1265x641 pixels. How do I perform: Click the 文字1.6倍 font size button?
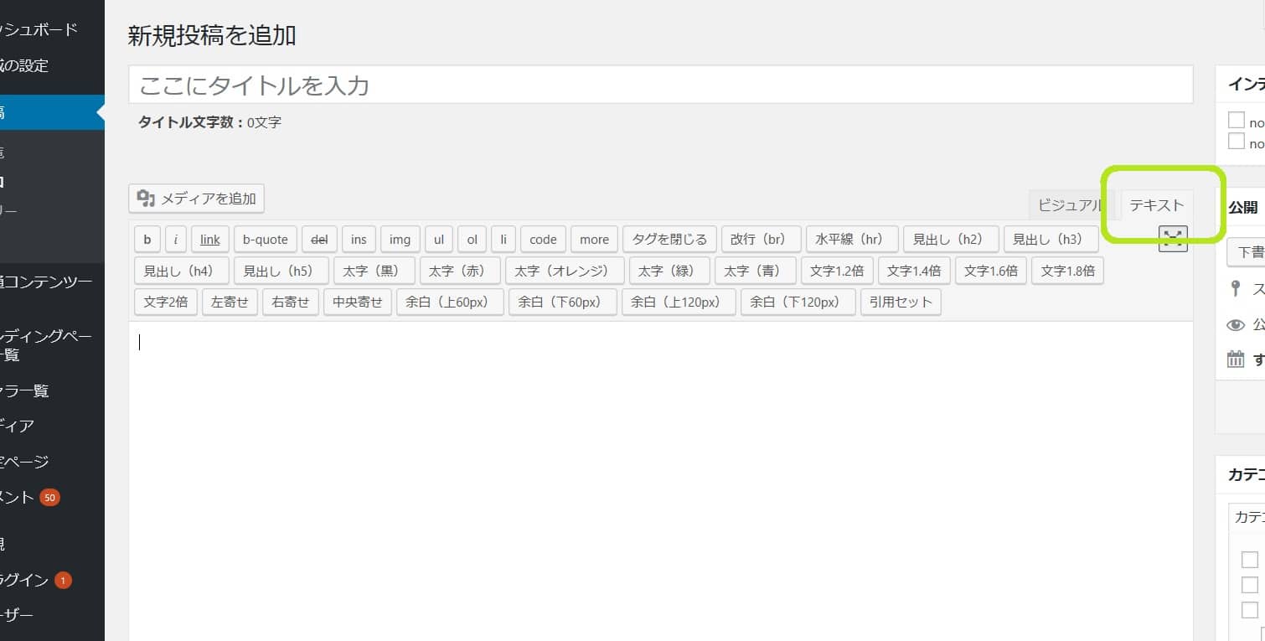pos(991,271)
